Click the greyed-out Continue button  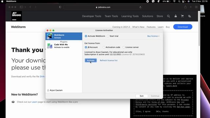point(155,96)
